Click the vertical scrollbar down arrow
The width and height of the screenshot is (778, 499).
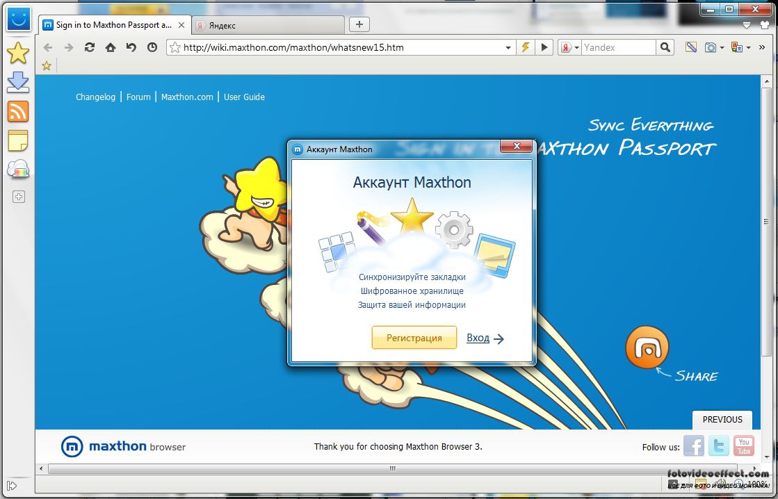(x=767, y=457)
